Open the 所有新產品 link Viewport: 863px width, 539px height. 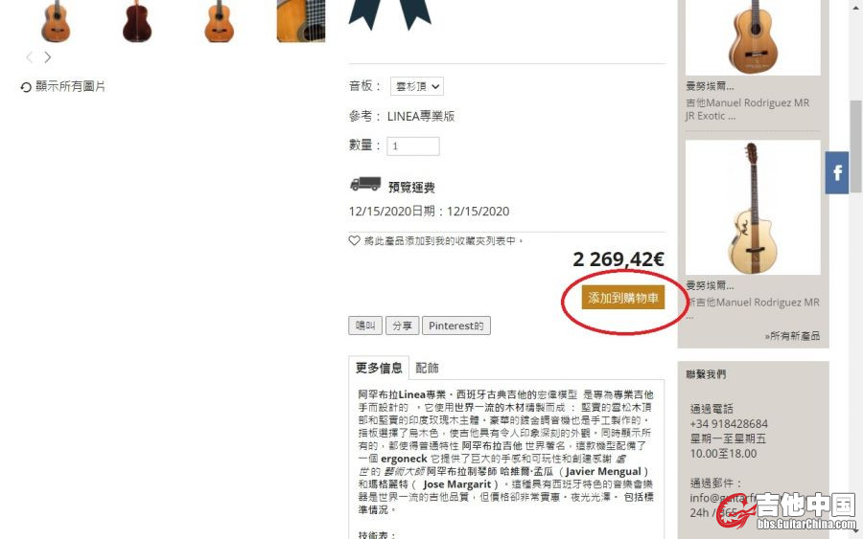793,336
